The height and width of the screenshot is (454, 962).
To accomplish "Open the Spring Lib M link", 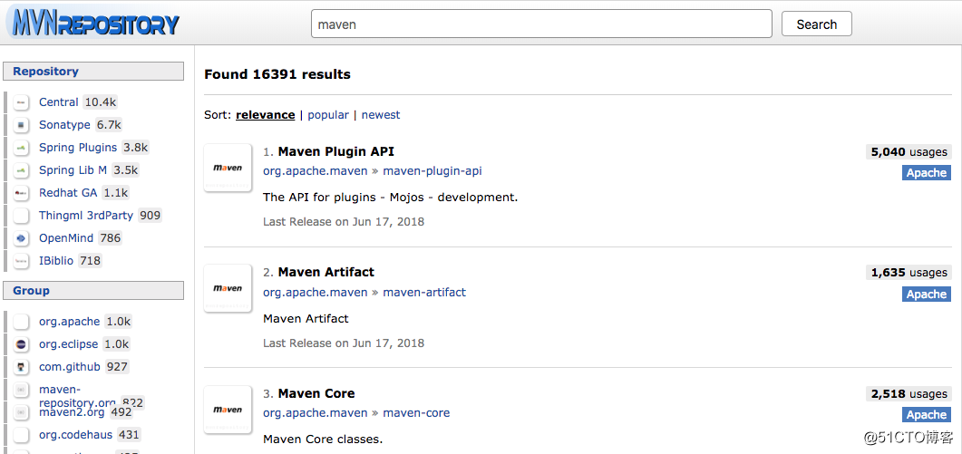I will pos(73,170).
